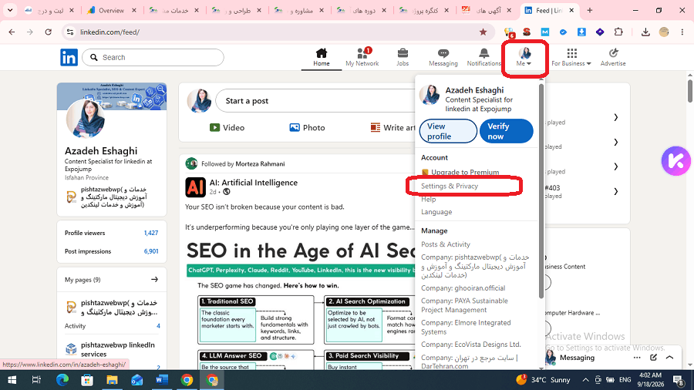Open My pages arrow
694x390 pixels.
tap(154, 280)
